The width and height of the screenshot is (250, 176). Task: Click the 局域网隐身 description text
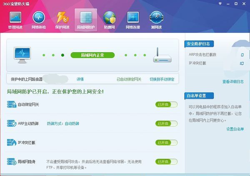coord(94,164)
